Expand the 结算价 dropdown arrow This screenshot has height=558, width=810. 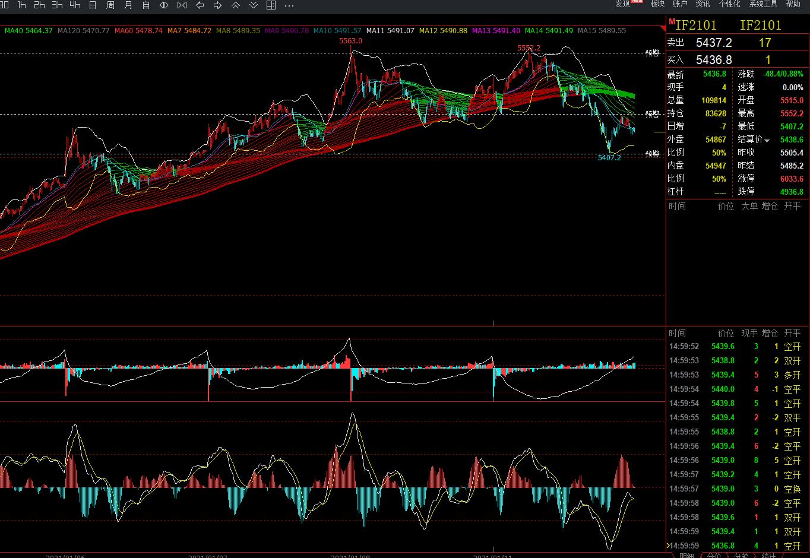point(767,141)
